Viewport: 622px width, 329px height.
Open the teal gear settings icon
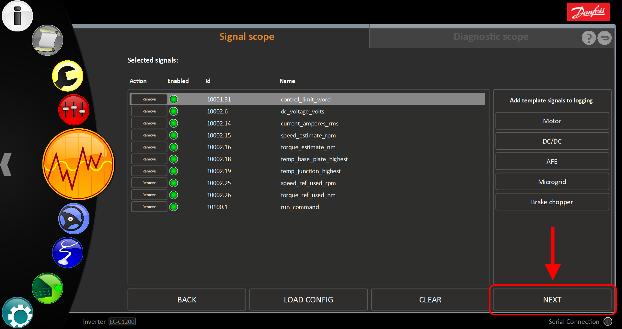(x=17, y=312)
